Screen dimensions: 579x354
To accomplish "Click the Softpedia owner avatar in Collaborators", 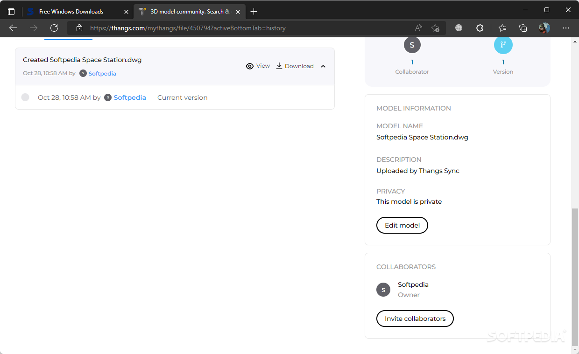I will (x=383, y=290).
